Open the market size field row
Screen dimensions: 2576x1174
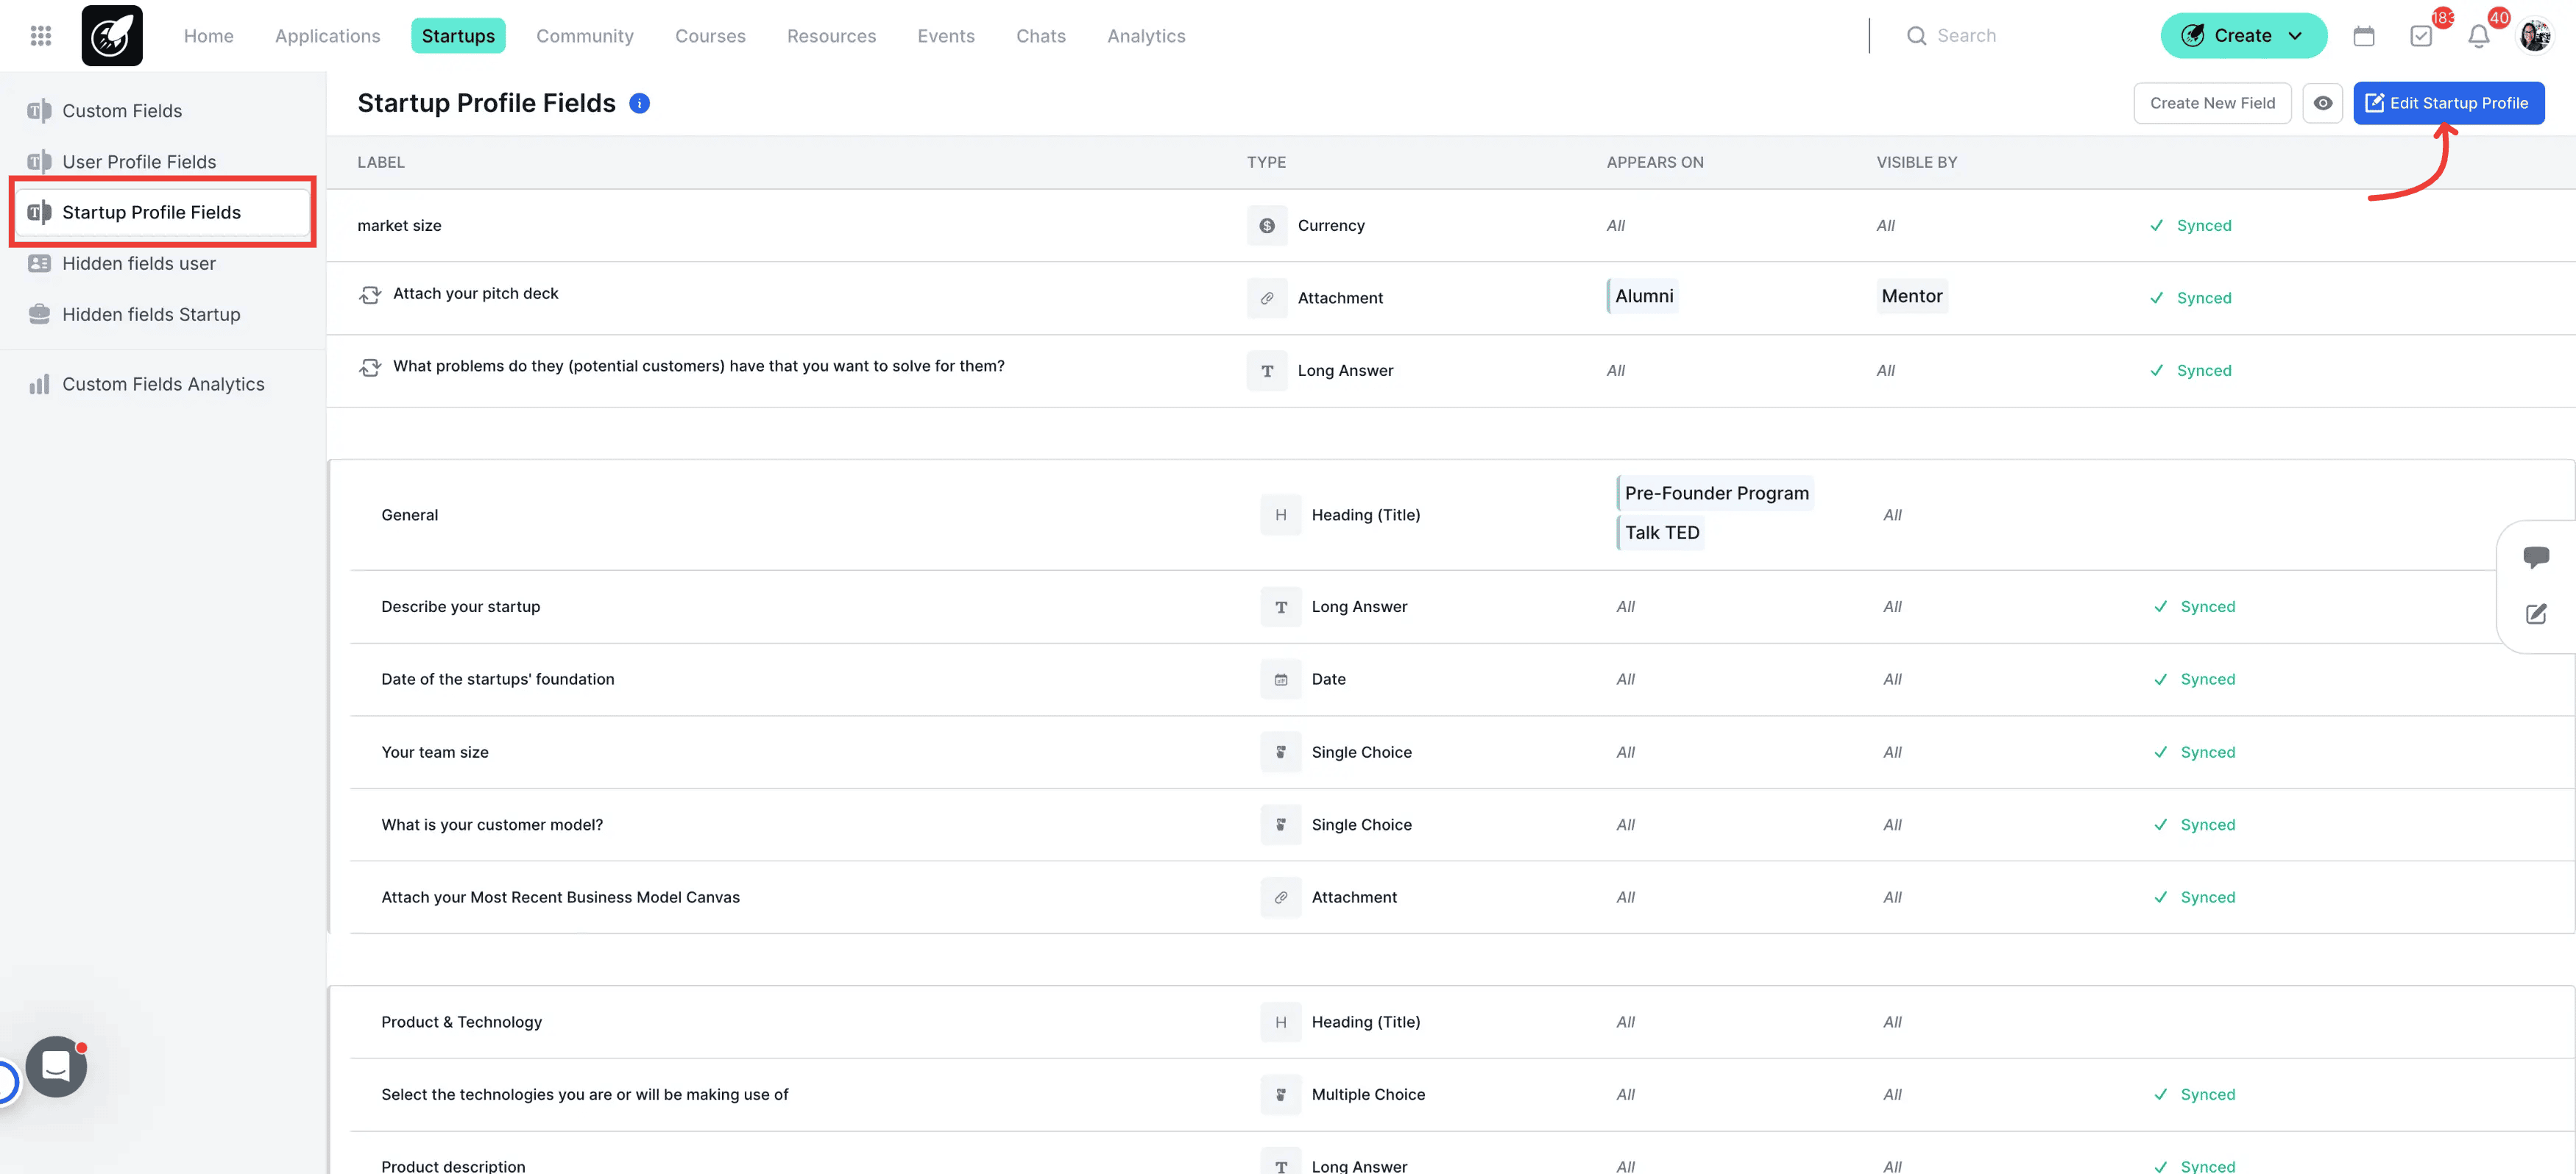point(1451,226)
